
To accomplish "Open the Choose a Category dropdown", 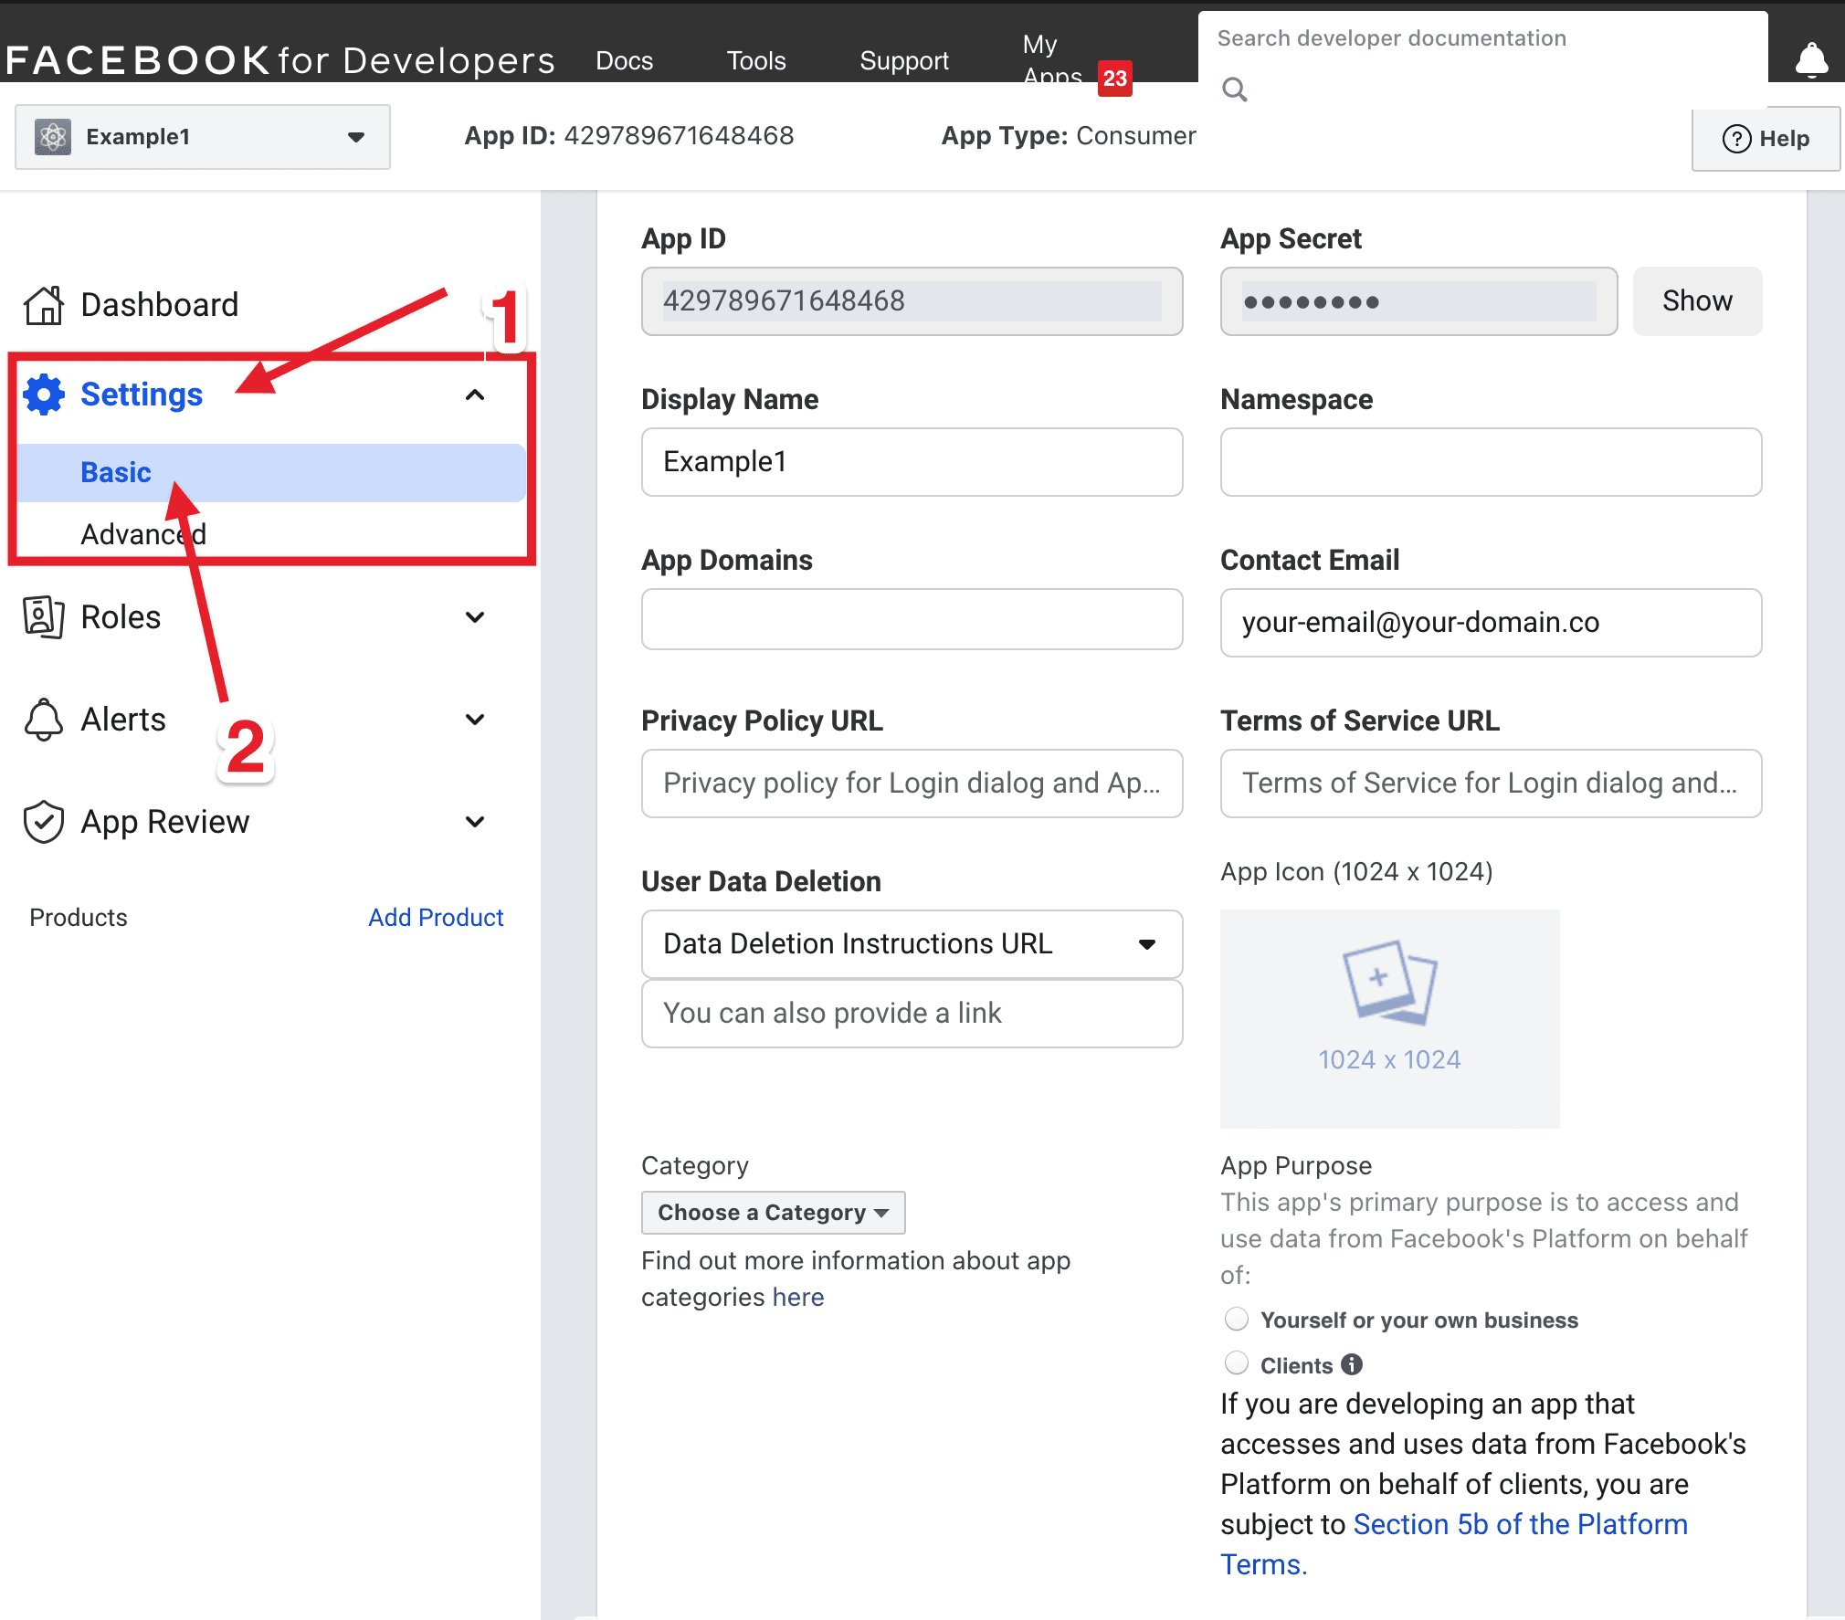I will point(773,1212).
